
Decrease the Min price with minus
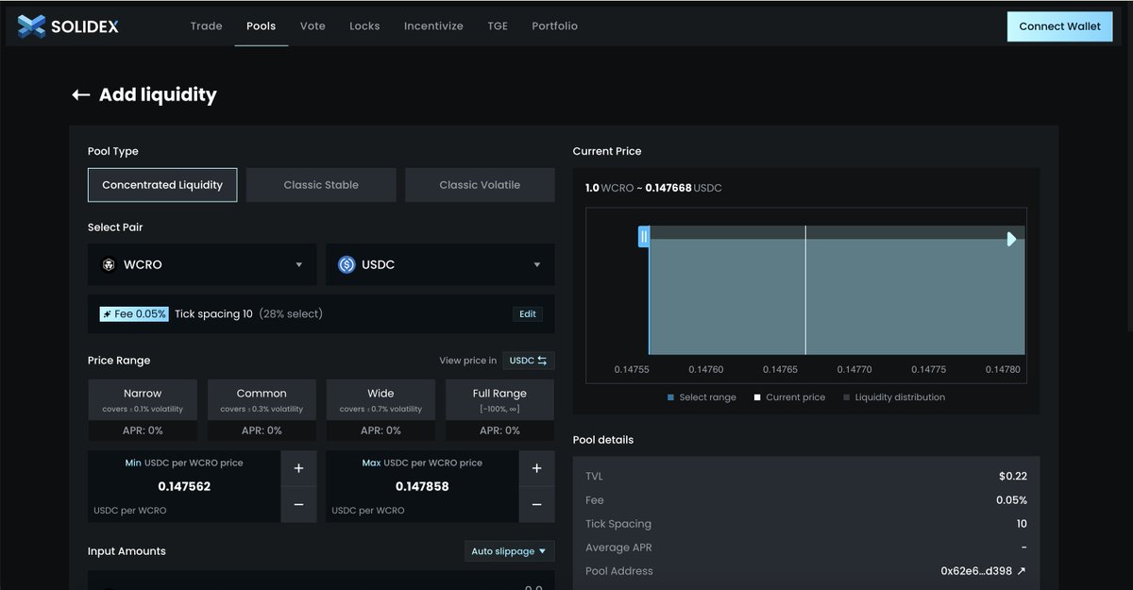click(x=298, y=505)
